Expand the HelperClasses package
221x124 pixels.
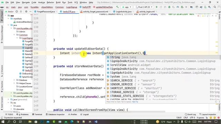(14, 83)
